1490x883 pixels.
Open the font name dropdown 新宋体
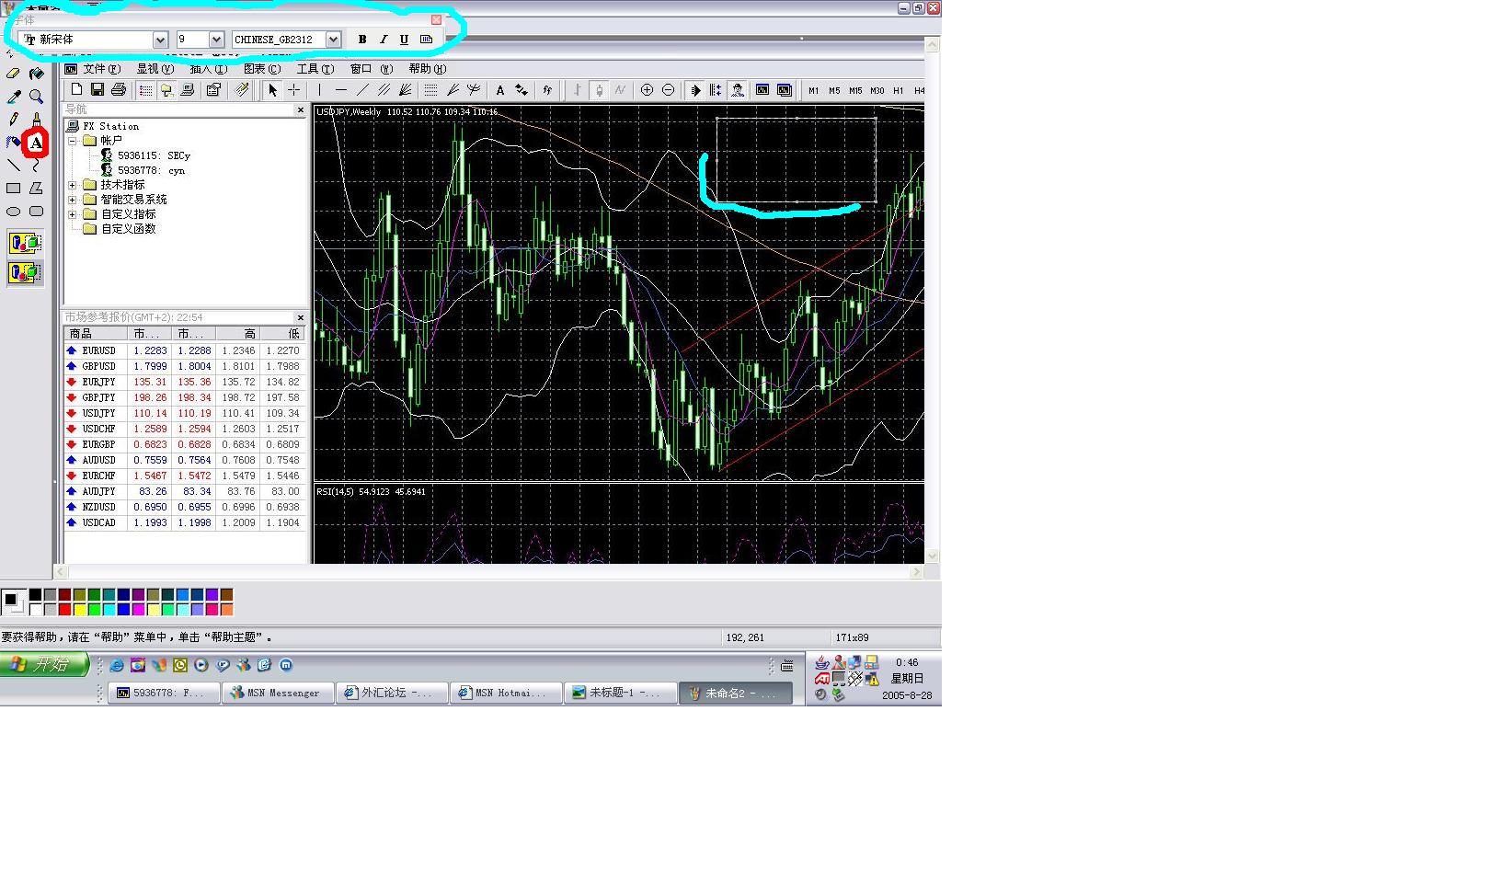pyautogui.click(x=160, y=40)
